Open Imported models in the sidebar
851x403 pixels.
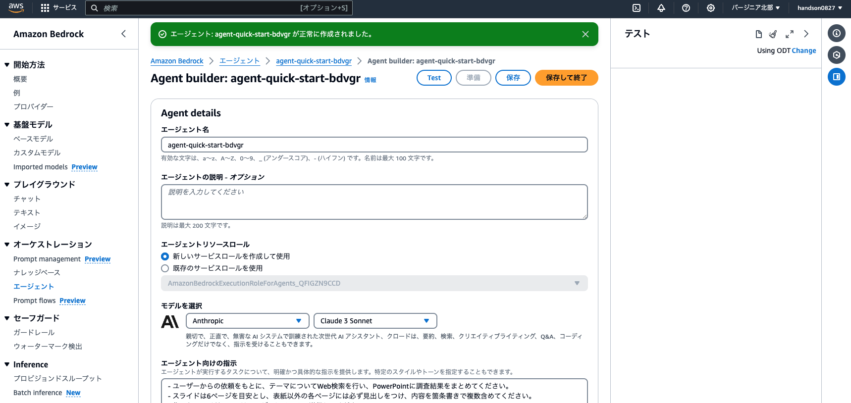point(41,167)
